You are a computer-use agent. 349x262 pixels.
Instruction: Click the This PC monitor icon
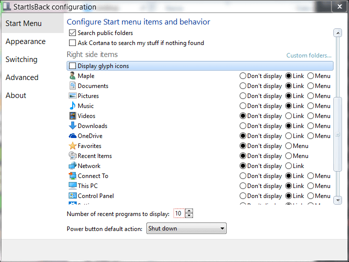click(73, 185)
